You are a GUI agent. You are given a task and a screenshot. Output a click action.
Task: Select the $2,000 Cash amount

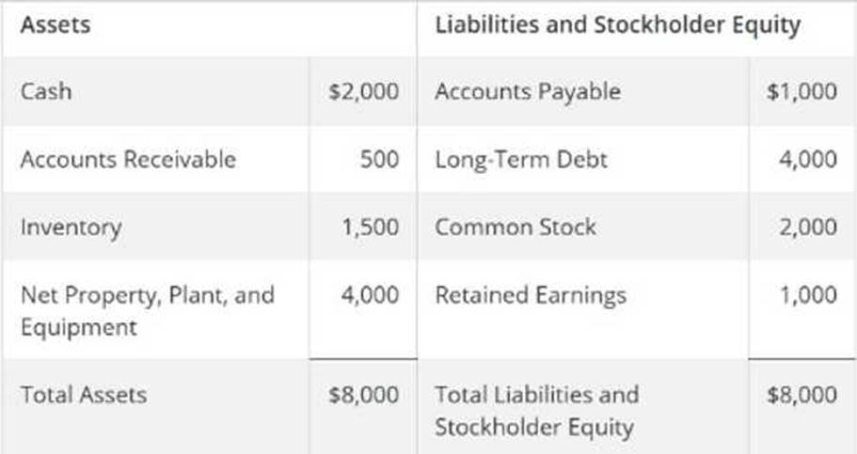364,91
